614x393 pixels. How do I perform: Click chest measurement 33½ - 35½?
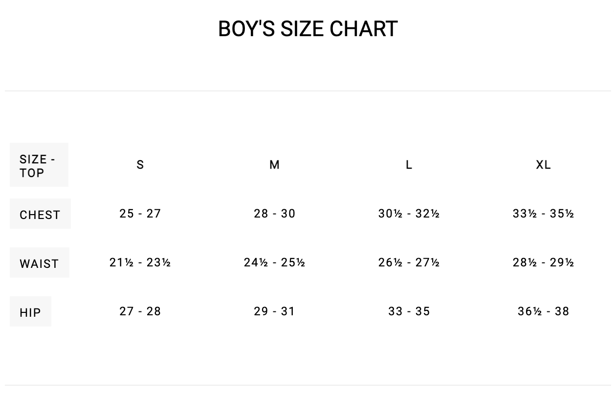(x=544, y=214)
